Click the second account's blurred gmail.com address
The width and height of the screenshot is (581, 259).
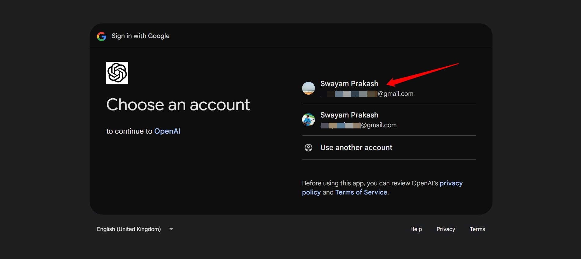pos(359,125)
